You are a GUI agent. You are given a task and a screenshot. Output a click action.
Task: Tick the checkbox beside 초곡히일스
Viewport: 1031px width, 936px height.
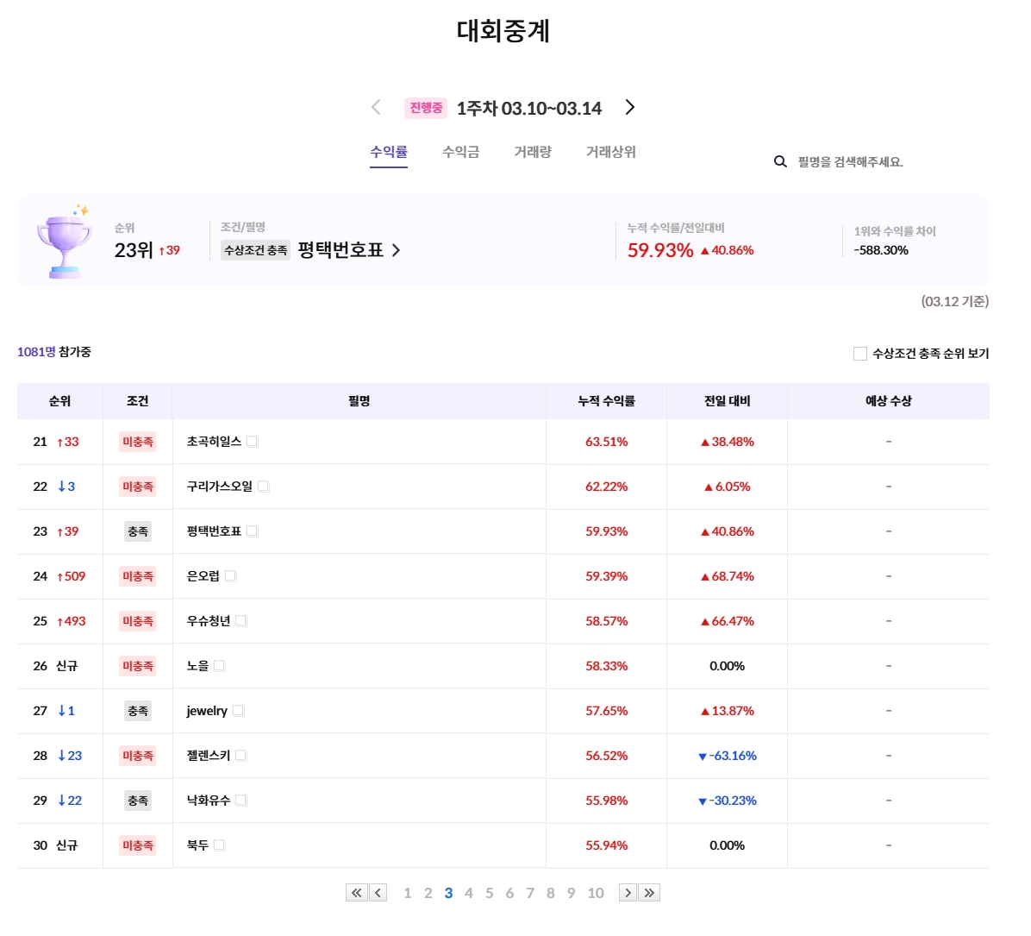tap(252, 442)
